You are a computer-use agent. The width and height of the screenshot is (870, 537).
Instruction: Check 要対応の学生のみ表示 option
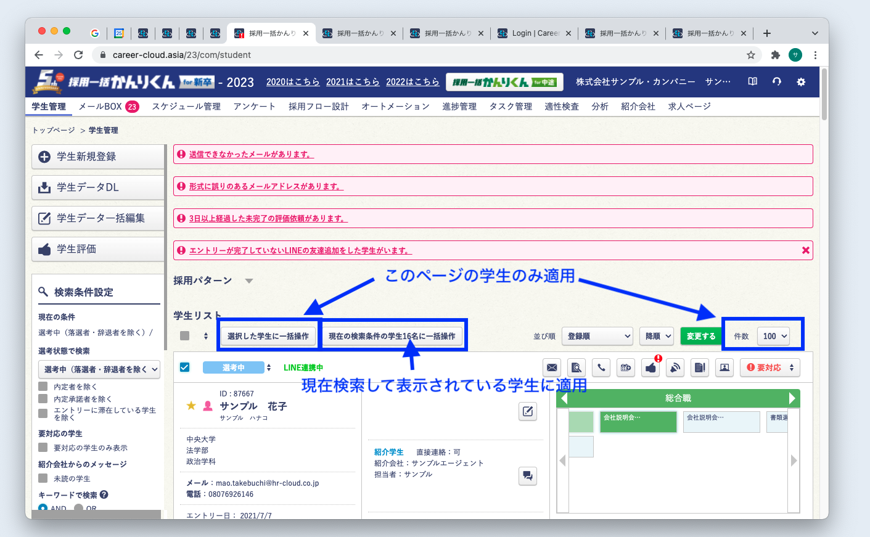click(x=43, y=448)
